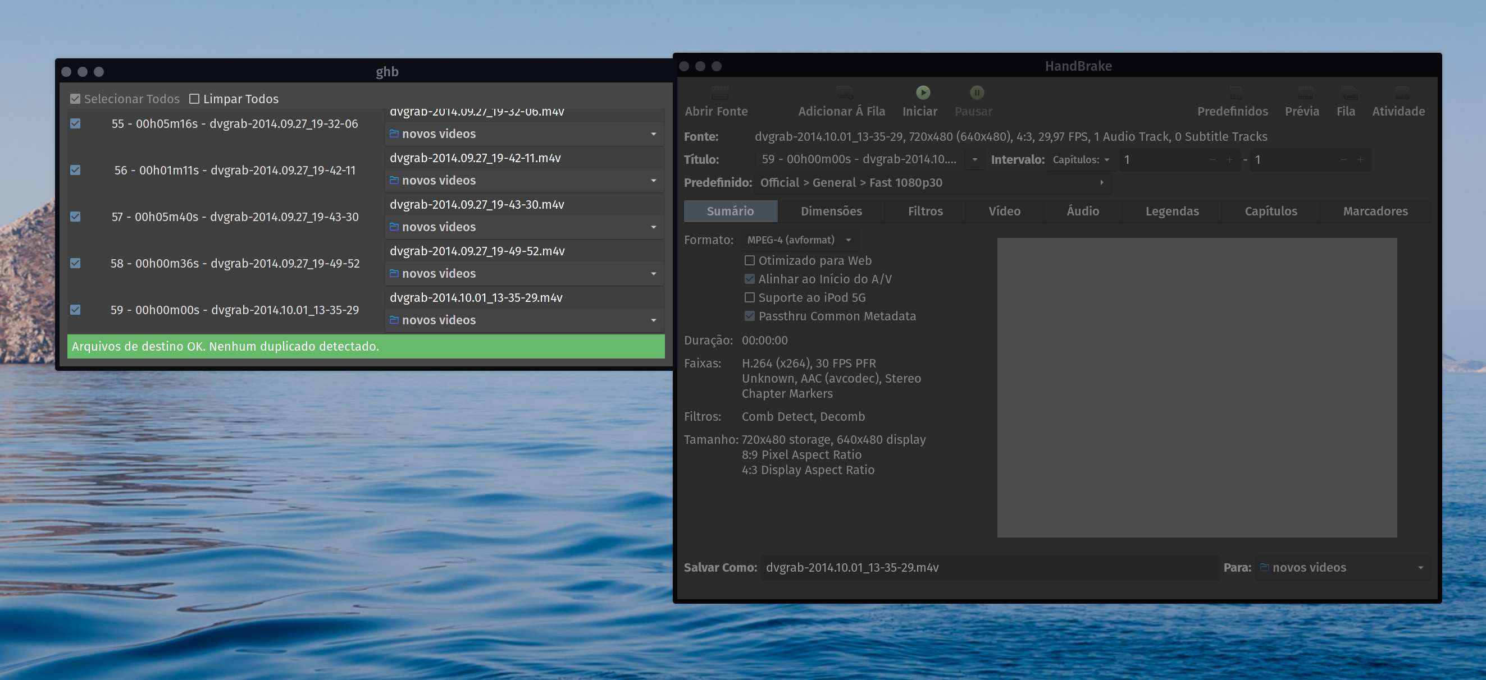Open the Para novos videos destination dropdown
Viewport: 1486px width, 680px height.
pos(1421,568)
